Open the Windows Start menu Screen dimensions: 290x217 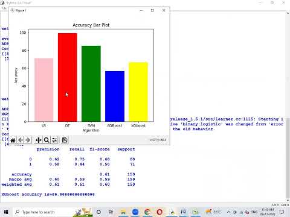6,212
